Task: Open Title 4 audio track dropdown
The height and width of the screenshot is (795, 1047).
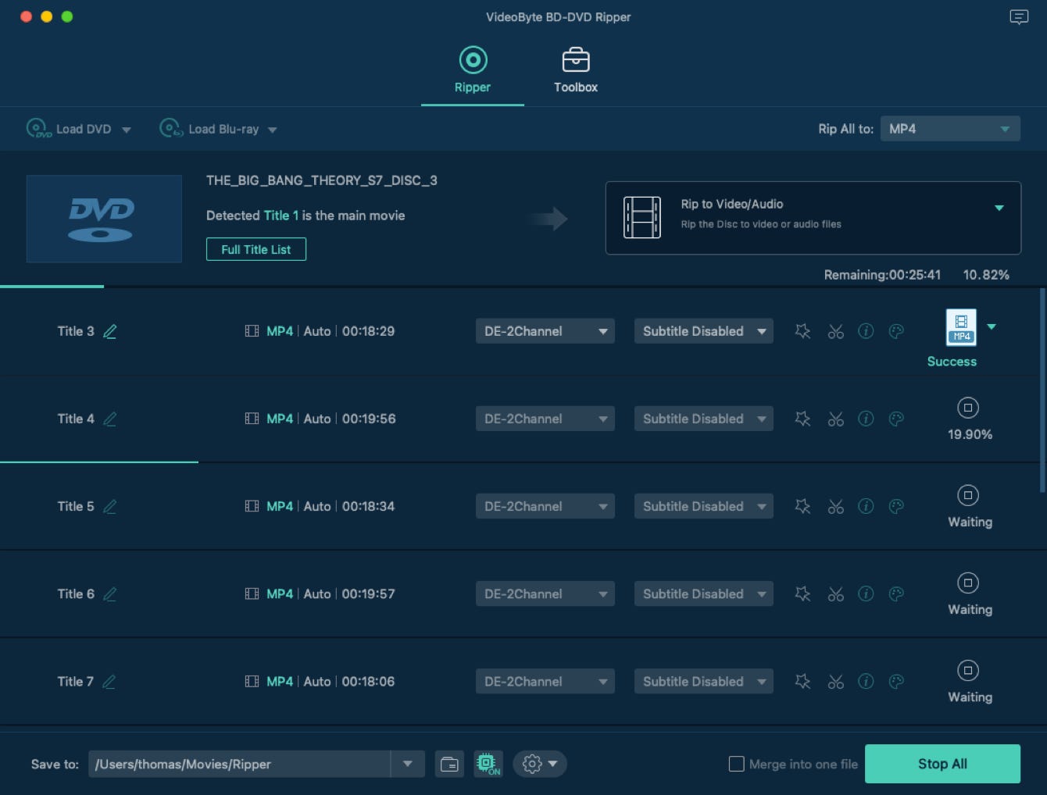Action: [545, 419]
